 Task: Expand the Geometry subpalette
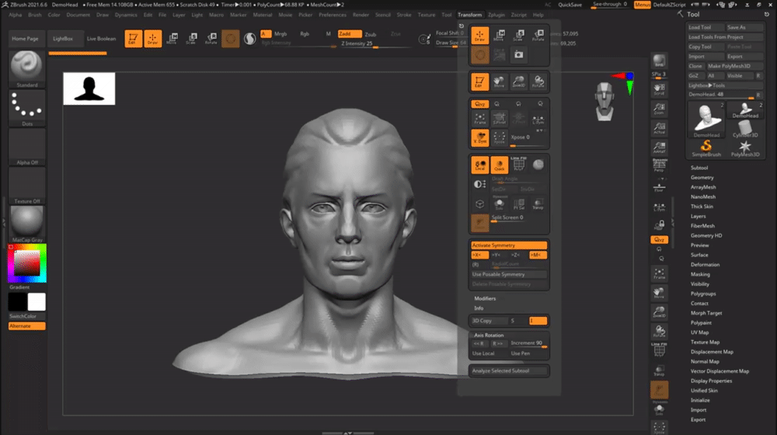coord(702,177)
